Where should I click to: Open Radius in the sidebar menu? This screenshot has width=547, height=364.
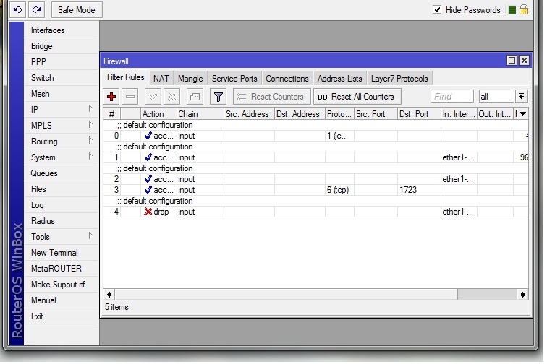62,221
